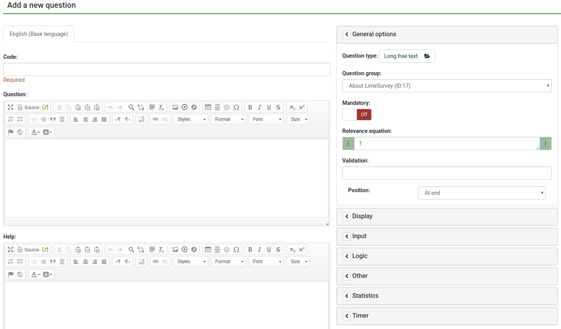561x329 pixels.
Task: Insert a table in the Question editor
Action: (x=208, y=107)
